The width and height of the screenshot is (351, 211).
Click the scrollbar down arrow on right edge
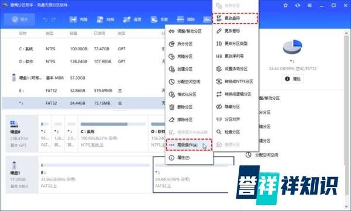(x=346, y=207)
